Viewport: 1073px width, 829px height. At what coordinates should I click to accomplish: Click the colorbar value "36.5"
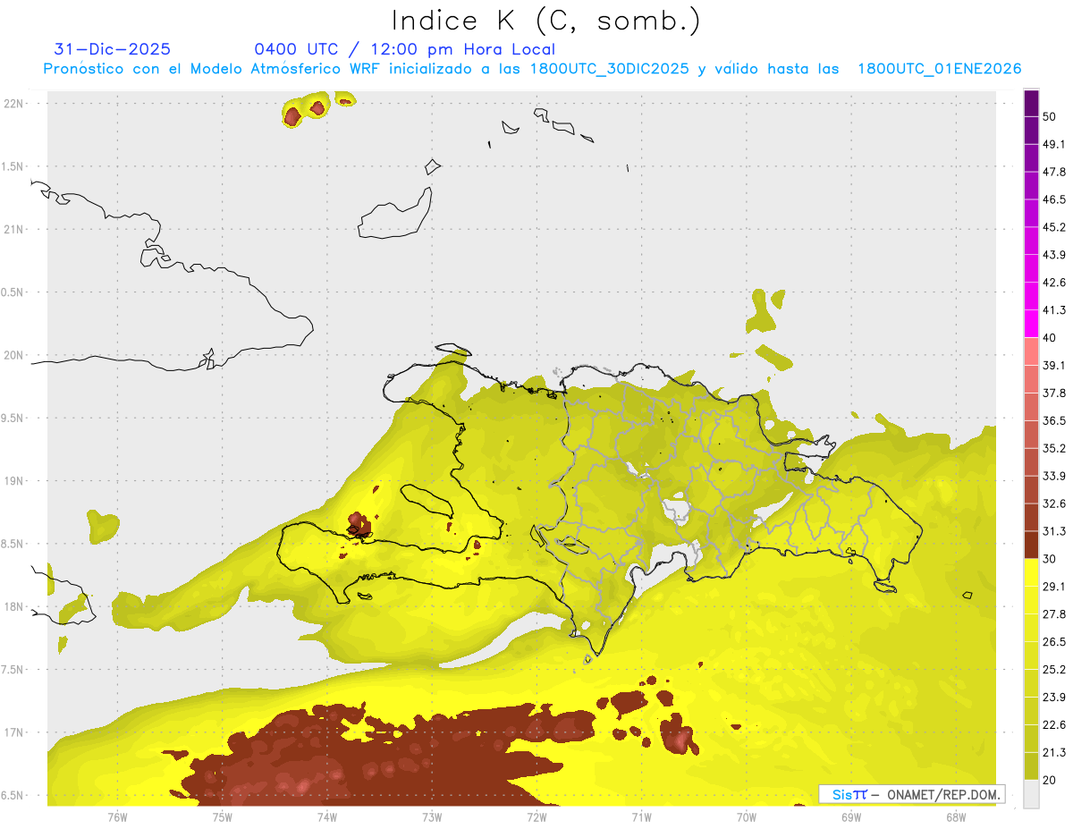[x=1054, y=420]
